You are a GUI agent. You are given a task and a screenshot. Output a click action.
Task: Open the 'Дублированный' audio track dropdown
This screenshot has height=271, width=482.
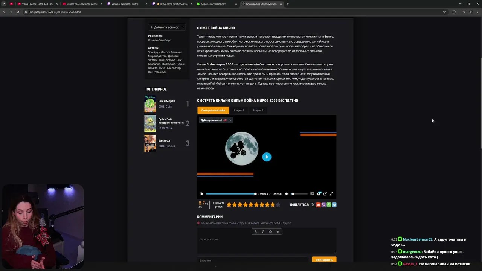click(x=216, y=120)
